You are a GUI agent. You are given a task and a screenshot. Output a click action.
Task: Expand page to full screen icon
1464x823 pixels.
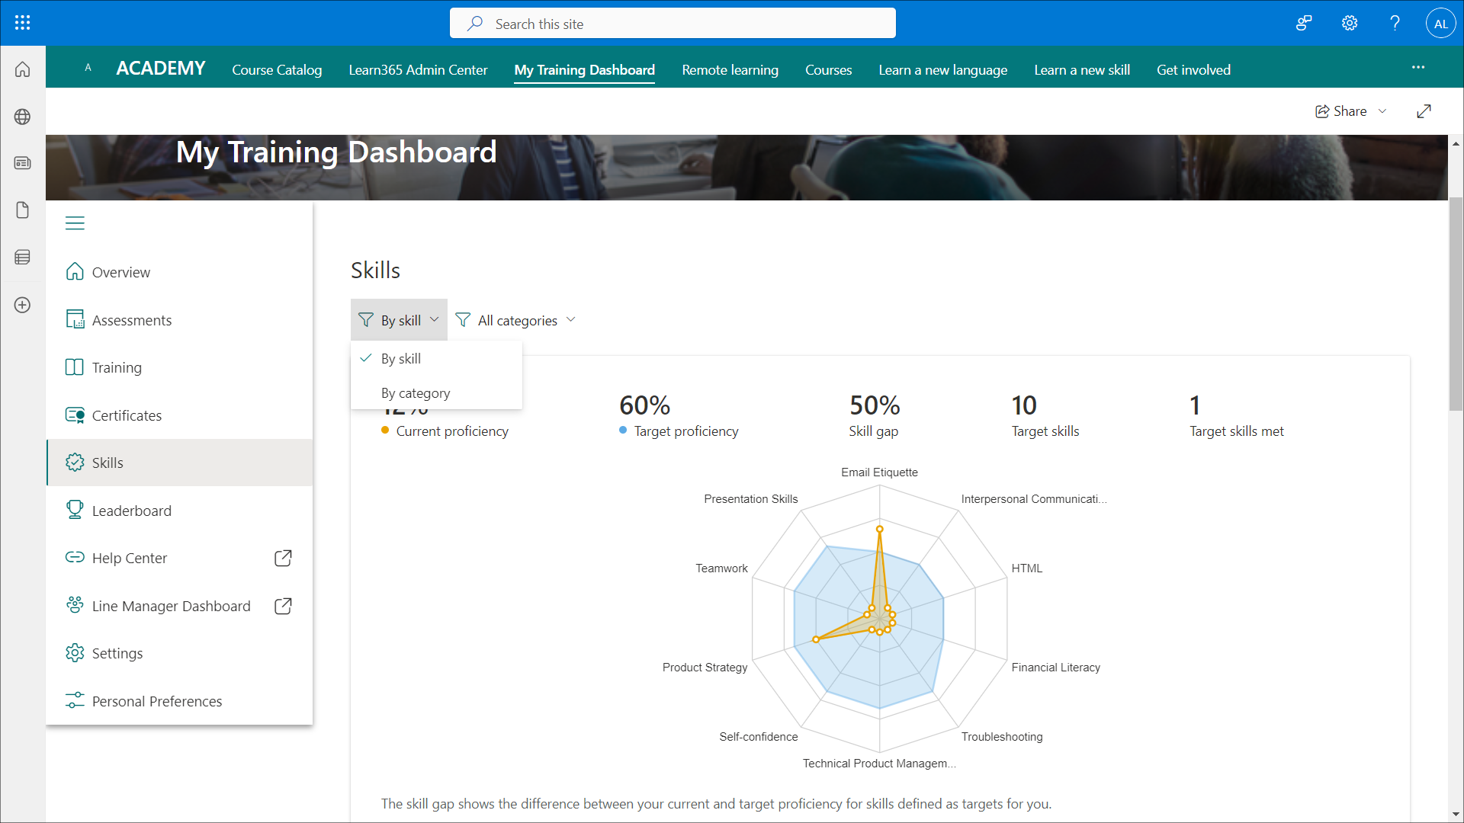point(1424,111)
